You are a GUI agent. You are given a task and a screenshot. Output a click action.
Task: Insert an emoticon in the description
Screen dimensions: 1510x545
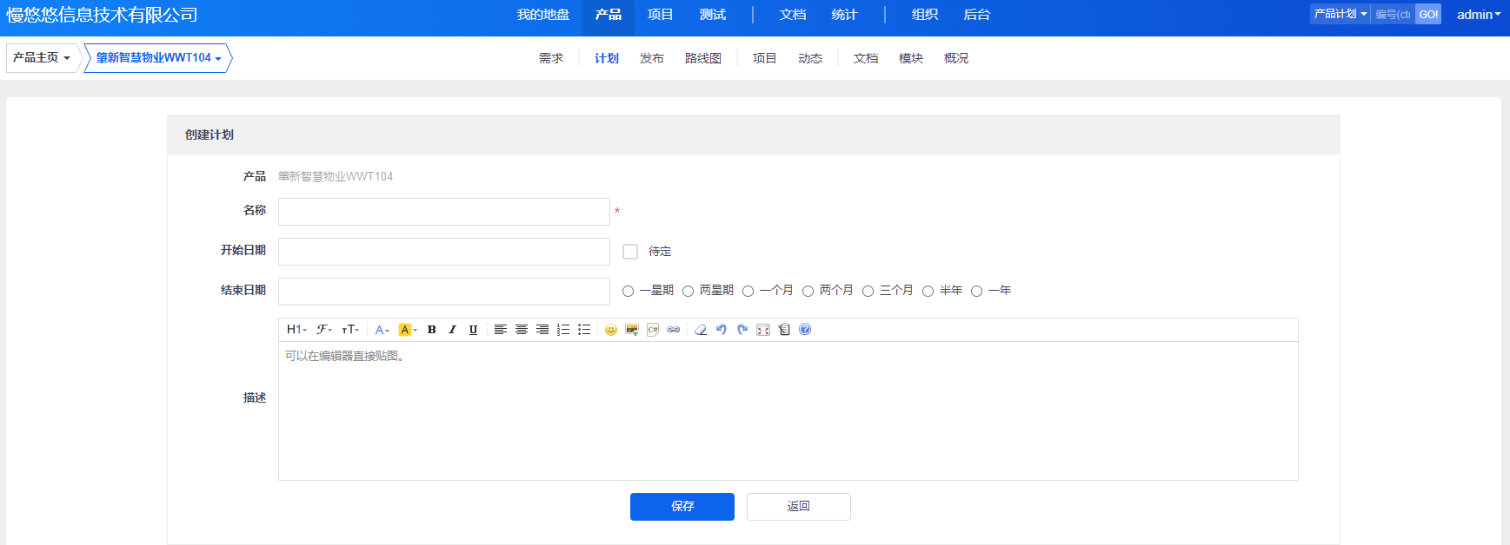(x=611, y=330)
